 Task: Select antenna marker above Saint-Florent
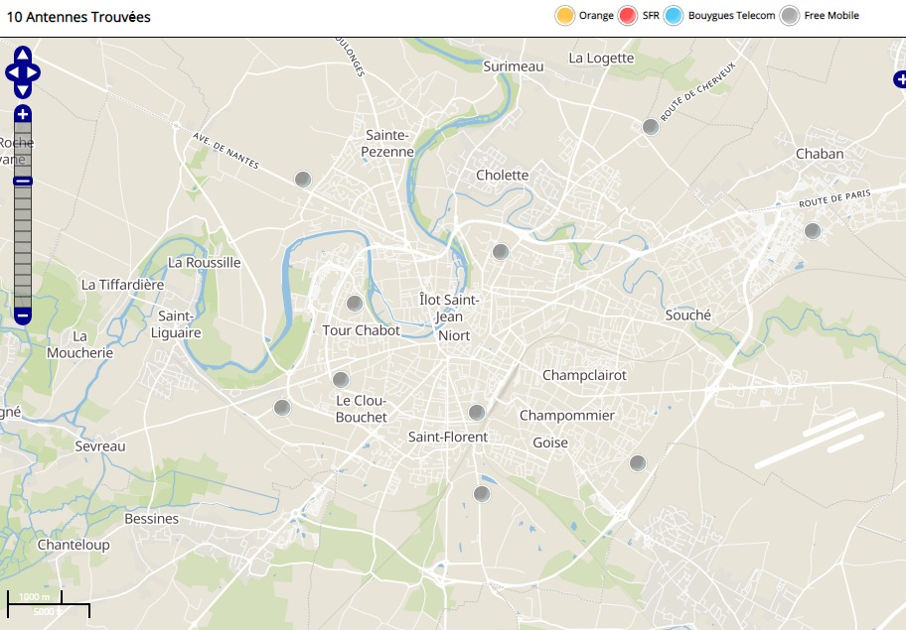(x=477, y=413)
